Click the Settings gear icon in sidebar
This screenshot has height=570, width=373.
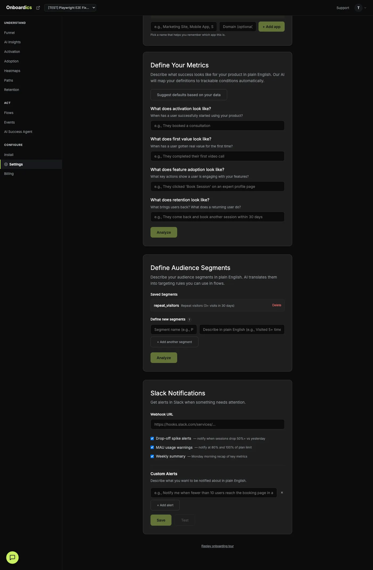tap(6, 164)
